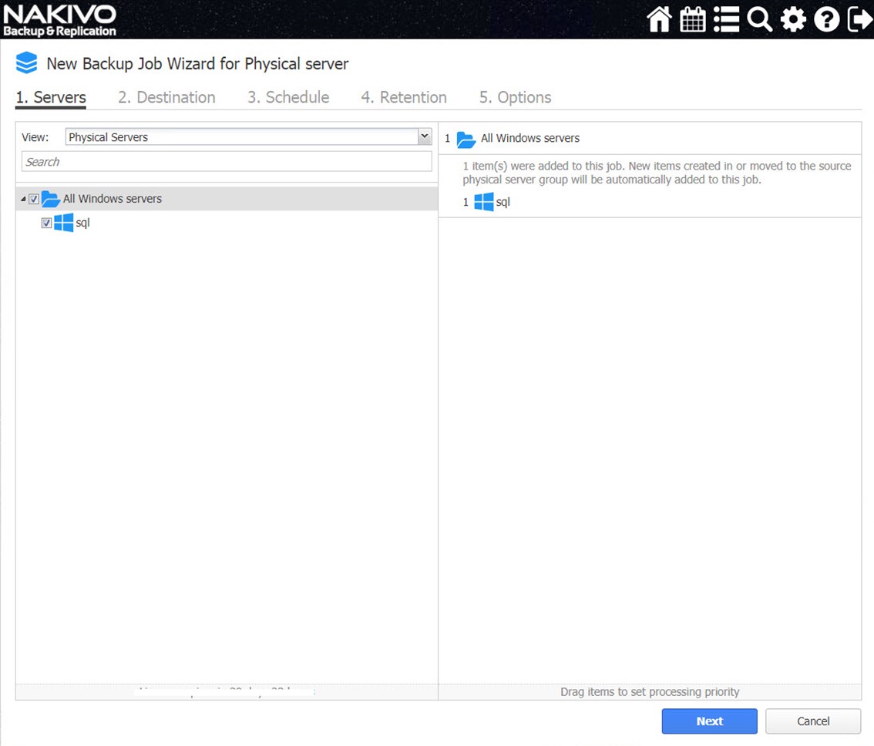Go to the 3. Schedule step

click(x=288, y=97)
